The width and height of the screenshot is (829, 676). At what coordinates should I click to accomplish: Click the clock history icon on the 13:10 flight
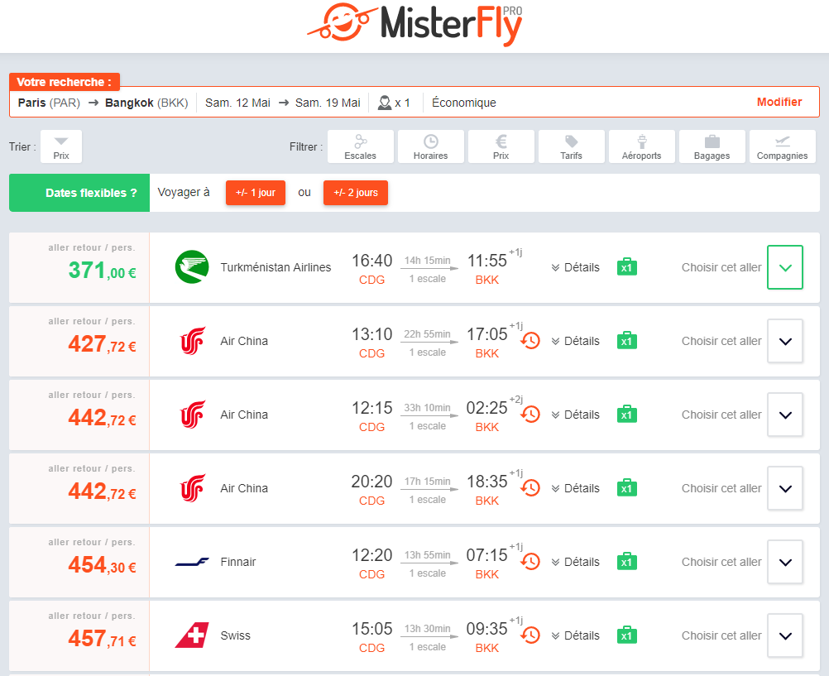click(x=530, y=341)
